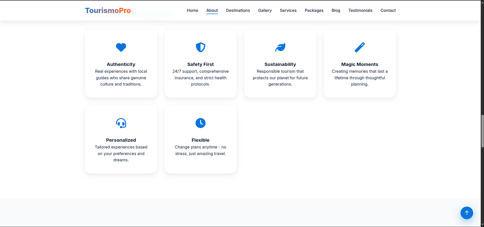
Task: Select the Sustainability card heading
Action: tap(280, 64)
